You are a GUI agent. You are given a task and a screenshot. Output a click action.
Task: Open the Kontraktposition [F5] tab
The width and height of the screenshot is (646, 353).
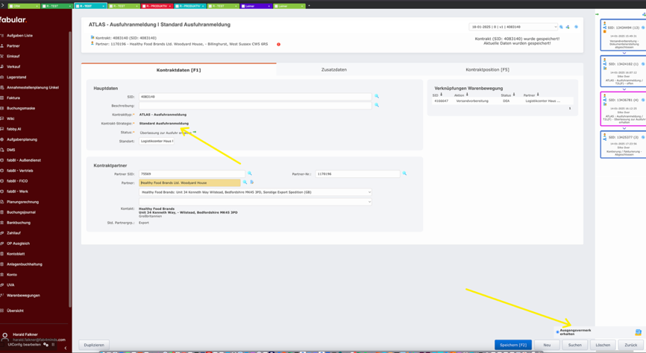pyautogui.click(x=487, y=69)
